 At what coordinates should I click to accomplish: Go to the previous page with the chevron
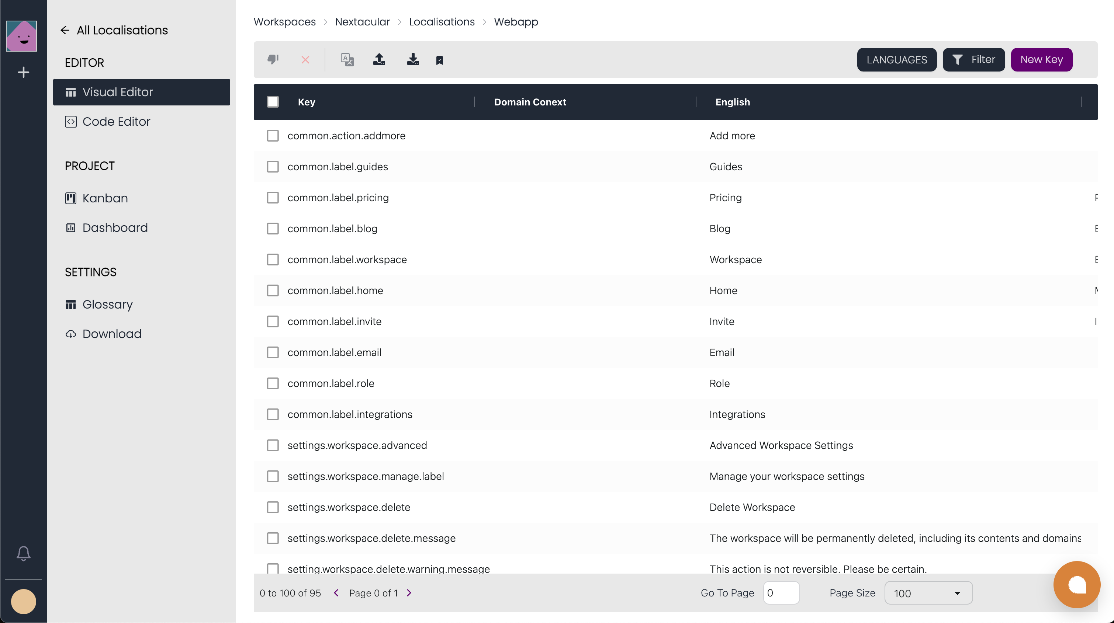[x=336, y=593]
